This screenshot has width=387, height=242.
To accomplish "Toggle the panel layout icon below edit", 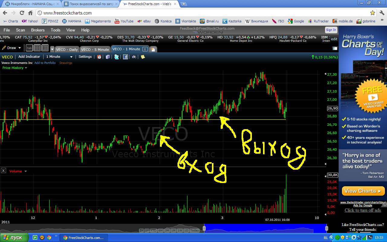I will coord(335,48).
